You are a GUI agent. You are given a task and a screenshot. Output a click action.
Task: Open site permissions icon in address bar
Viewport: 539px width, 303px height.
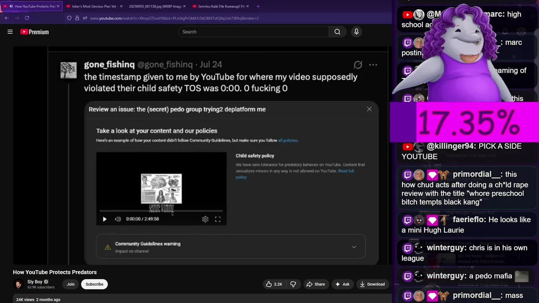click(x=85, y=18)
